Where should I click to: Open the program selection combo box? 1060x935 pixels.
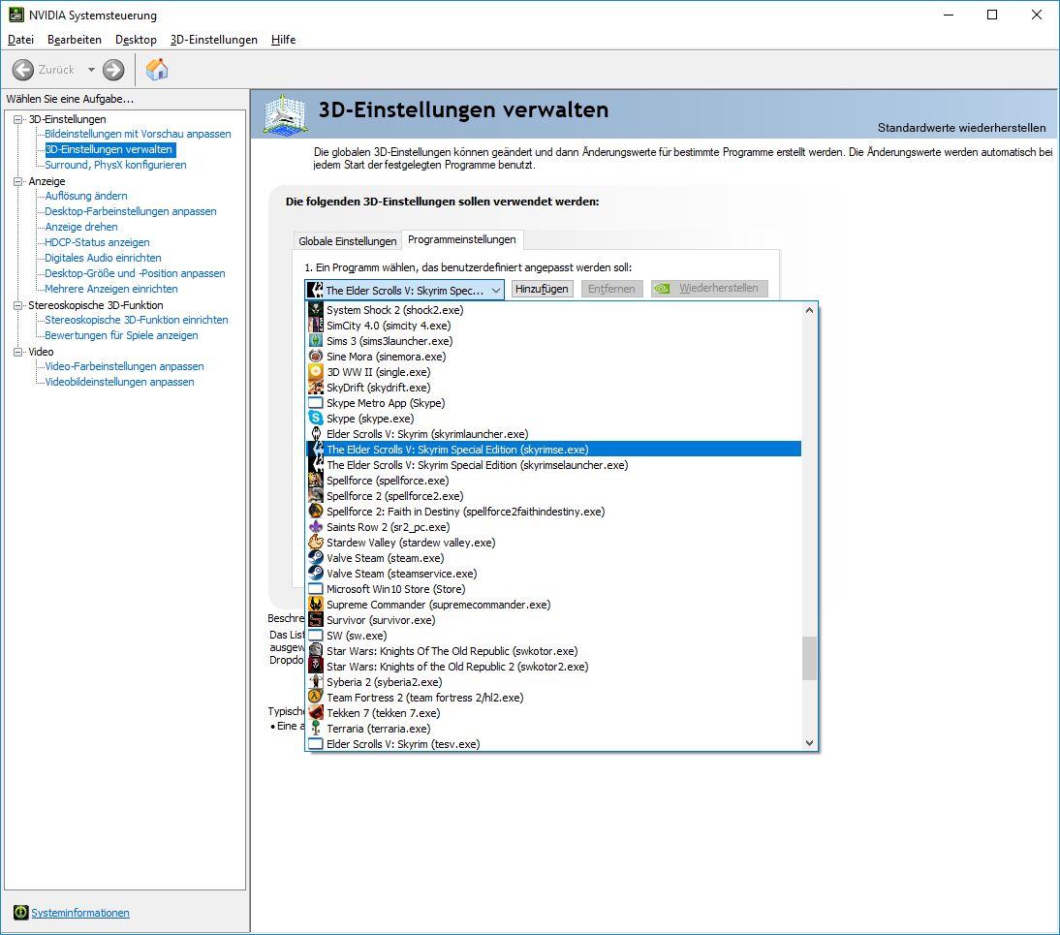[x=404, y=290]
